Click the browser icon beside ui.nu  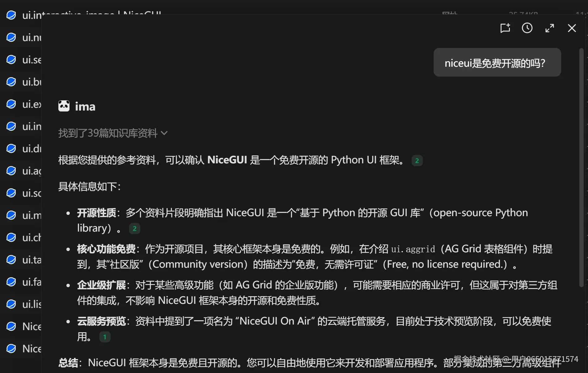(x=11, y=37)
